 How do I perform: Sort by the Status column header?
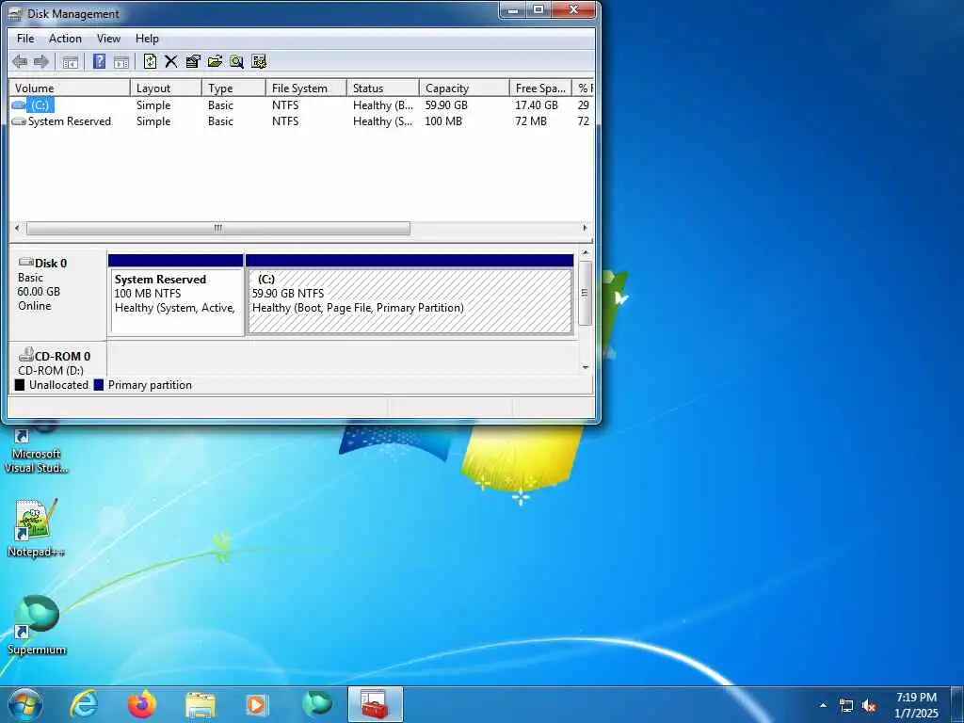(x=382, y=88)
